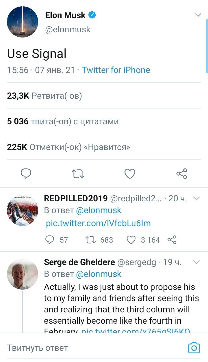Retweet the Use Signal tweet

[78, 174]
